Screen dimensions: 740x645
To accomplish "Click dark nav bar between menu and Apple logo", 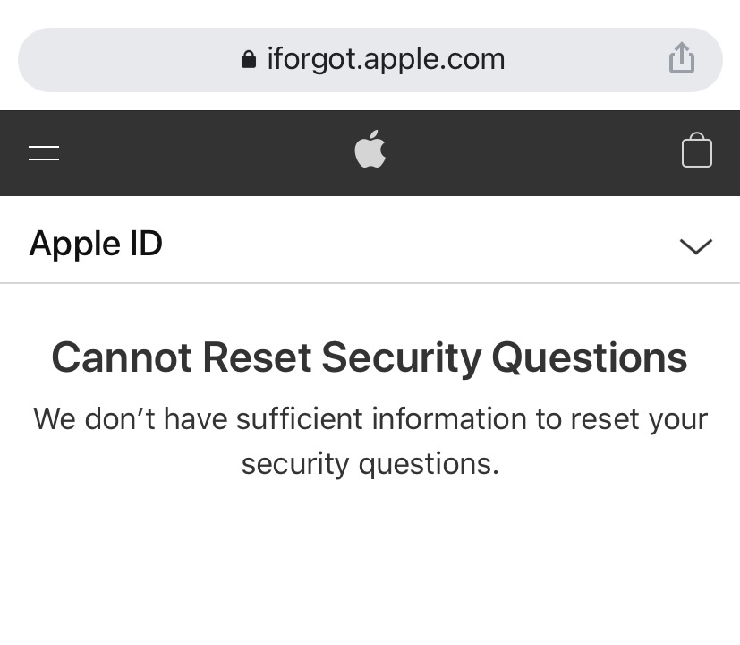I will point(206,152).
